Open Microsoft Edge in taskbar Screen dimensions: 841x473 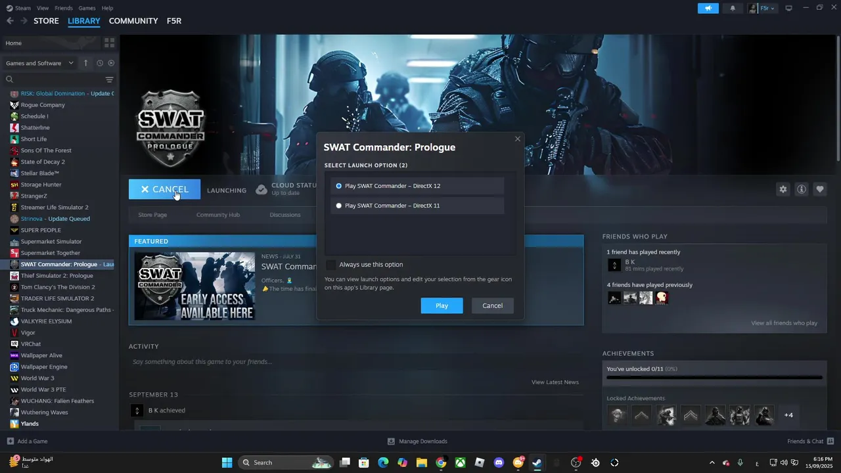click(x=383, y=462)
